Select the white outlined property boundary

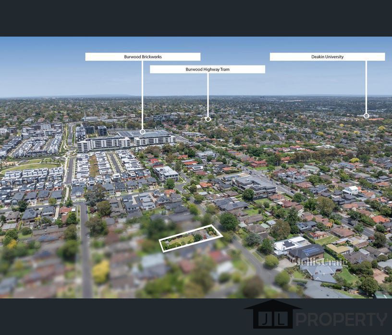point(191,238)
